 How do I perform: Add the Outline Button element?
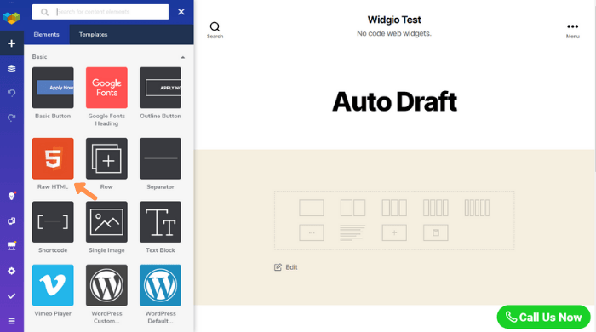coord(160,88)
